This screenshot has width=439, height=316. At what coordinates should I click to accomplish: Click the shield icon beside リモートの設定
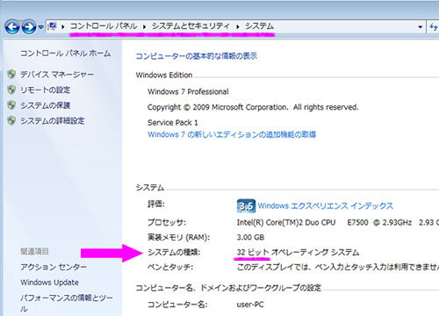pyautogui.click(x=11, y=90)
